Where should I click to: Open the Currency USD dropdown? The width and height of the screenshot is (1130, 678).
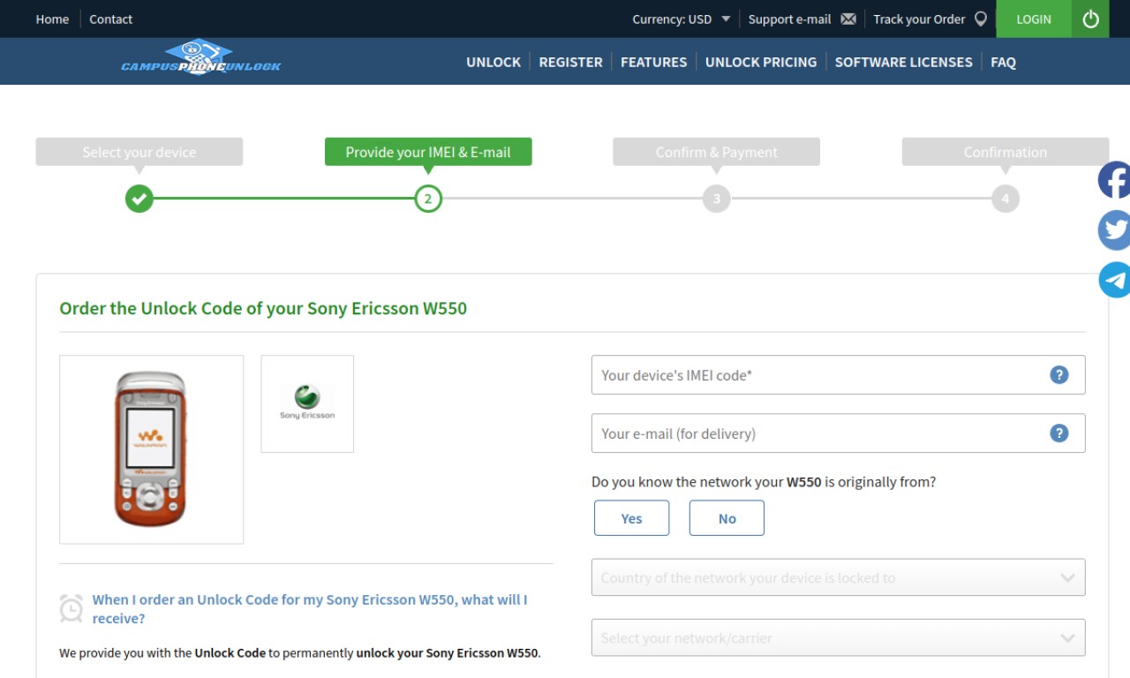tap(682, 19)
